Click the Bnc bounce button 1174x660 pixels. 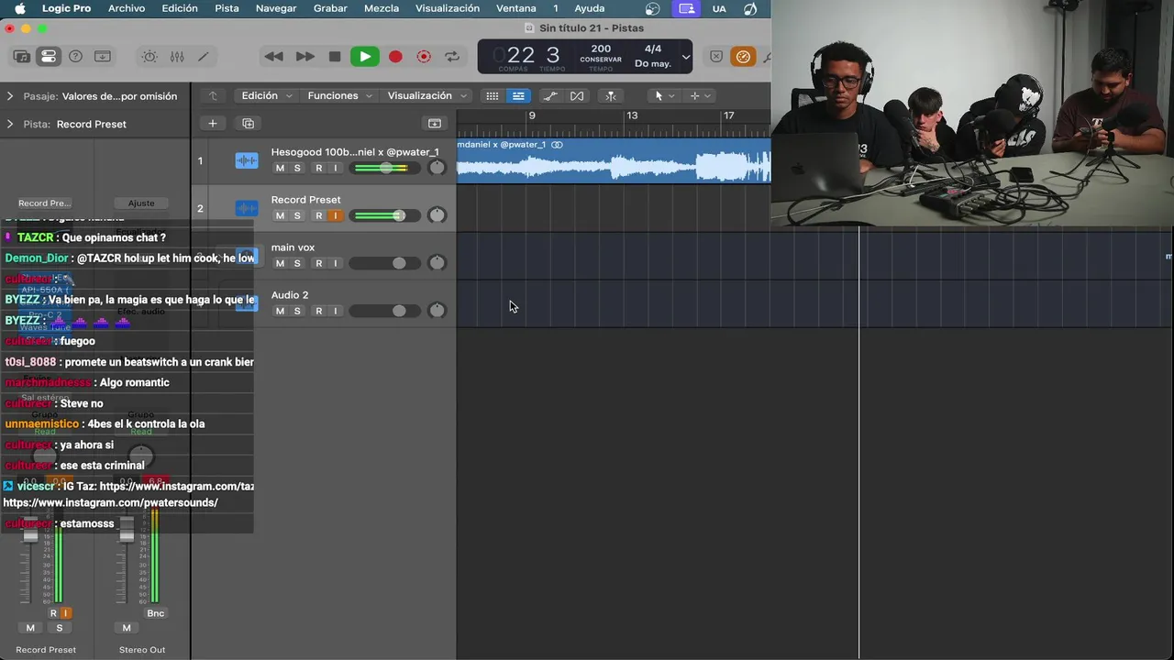(x=155, y=613)
